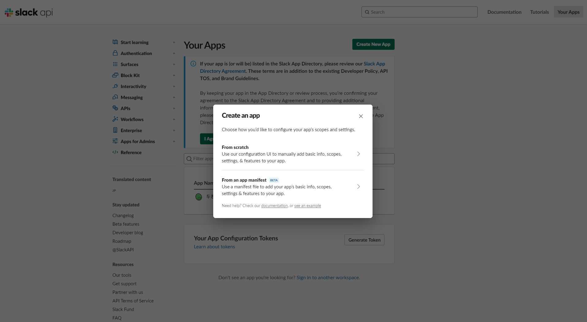Open the Our tools link
The height and width of the screenshot is (322, 587).
point(122,275)
